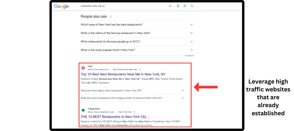Open the Yelp favicon in search result
294x131 pixels.
tap(83, 68)
